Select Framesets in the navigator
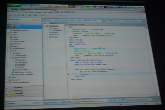Screen dimensions: 165x110 pyautogui.click(x=16, y=44)
